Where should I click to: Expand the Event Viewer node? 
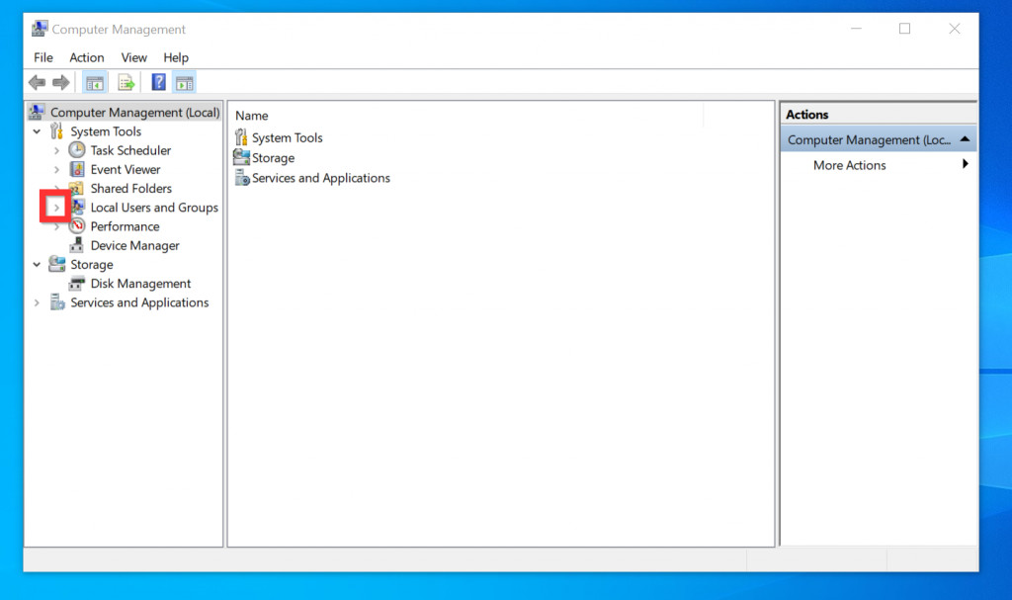(x=56, y=170)
